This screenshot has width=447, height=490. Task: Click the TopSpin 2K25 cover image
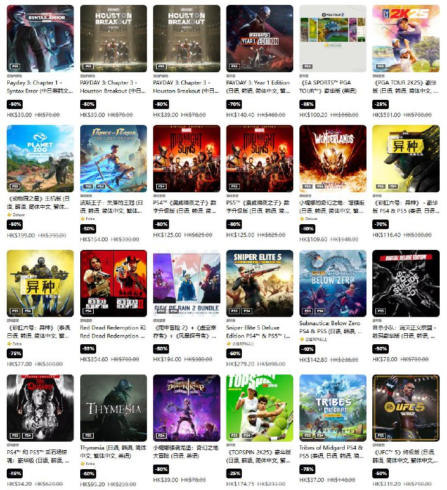coord(260,408)
